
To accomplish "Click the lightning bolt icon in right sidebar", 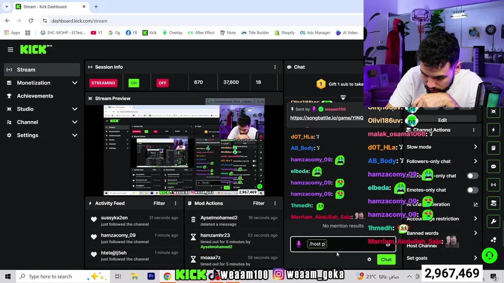I will pos(493,130).
